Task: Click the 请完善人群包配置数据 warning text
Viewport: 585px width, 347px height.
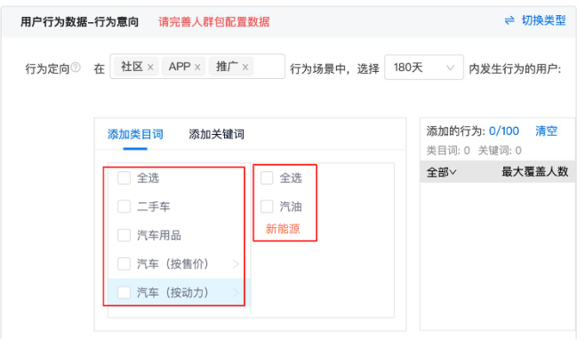Action: coord(213,22)
